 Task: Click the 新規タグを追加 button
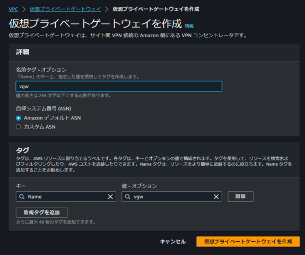click(x=41, y=212)
